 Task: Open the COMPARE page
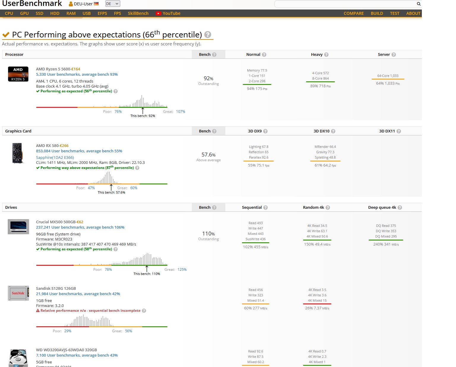tap(354, 13)
